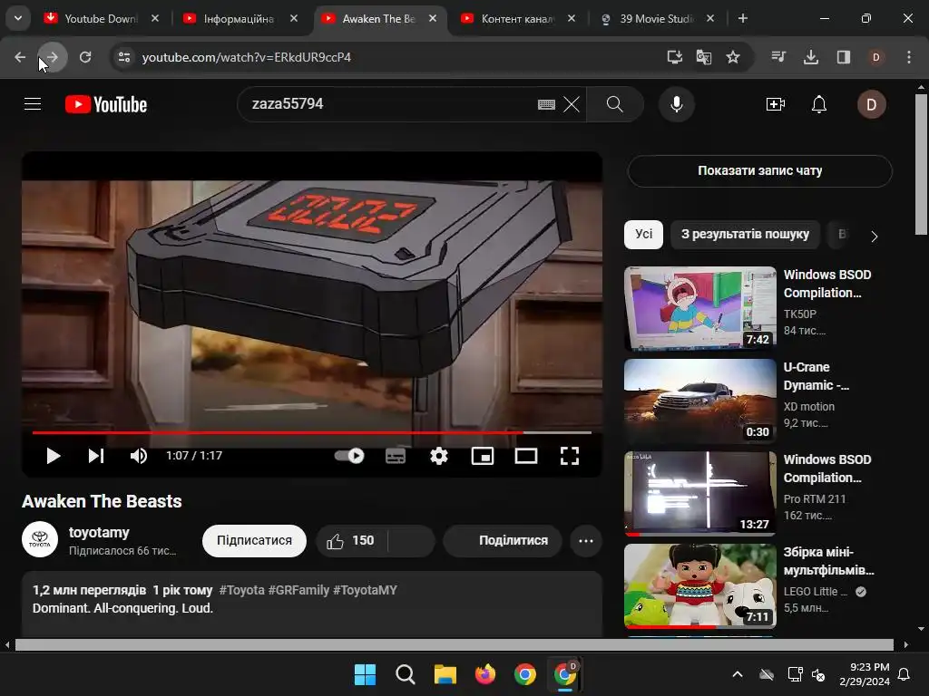Expand the tab search dropdown

[18, 18]
